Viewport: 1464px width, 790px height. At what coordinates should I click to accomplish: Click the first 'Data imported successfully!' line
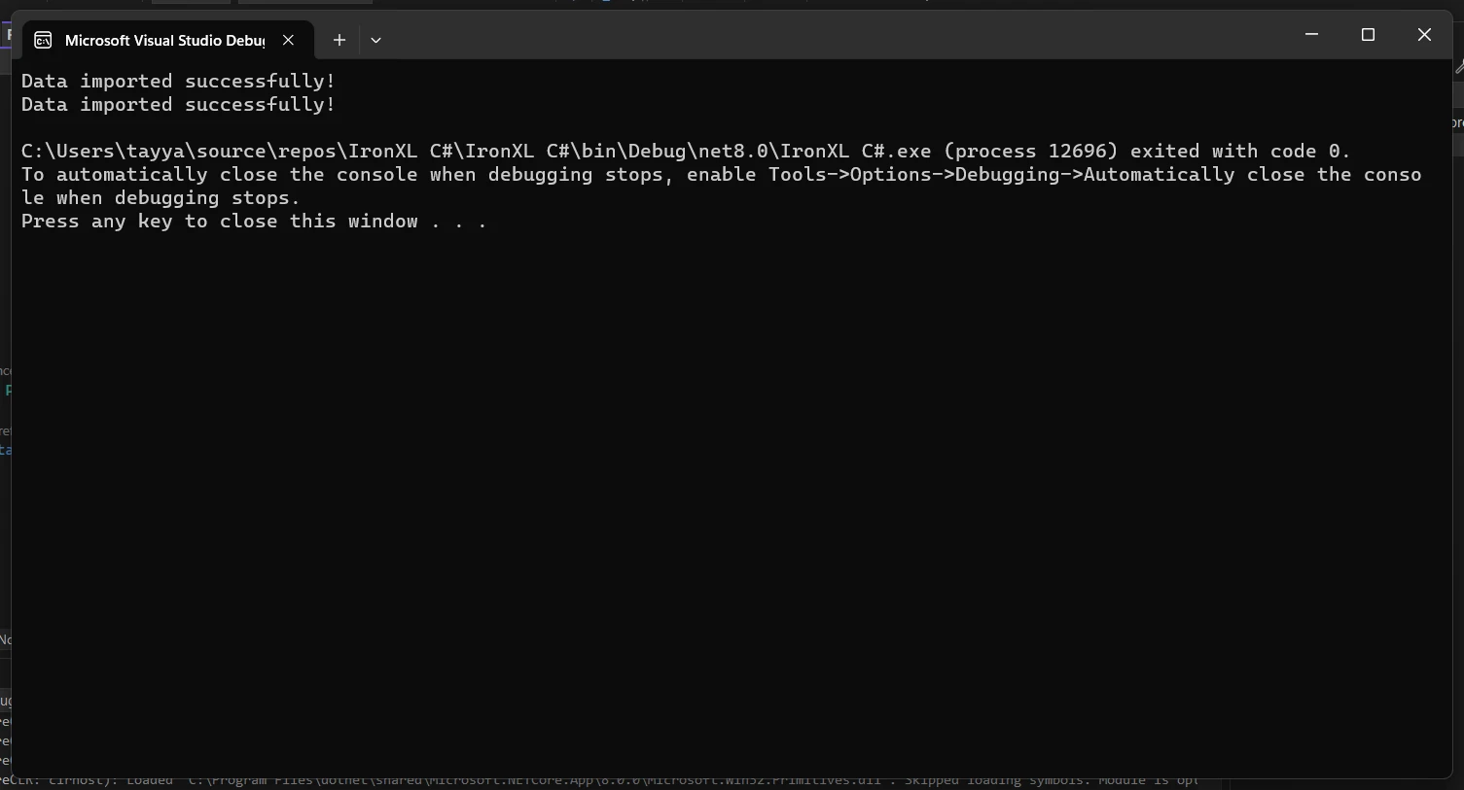178,82
